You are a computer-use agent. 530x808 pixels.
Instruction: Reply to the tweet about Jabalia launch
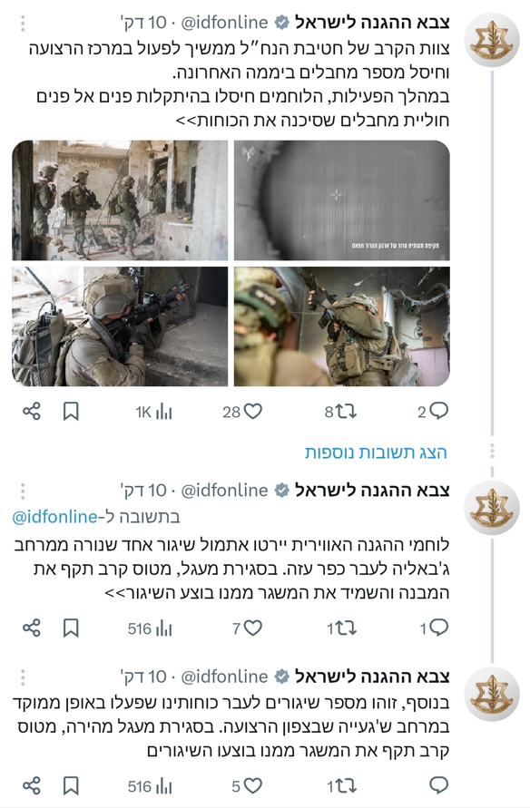(x=434, y=628)
